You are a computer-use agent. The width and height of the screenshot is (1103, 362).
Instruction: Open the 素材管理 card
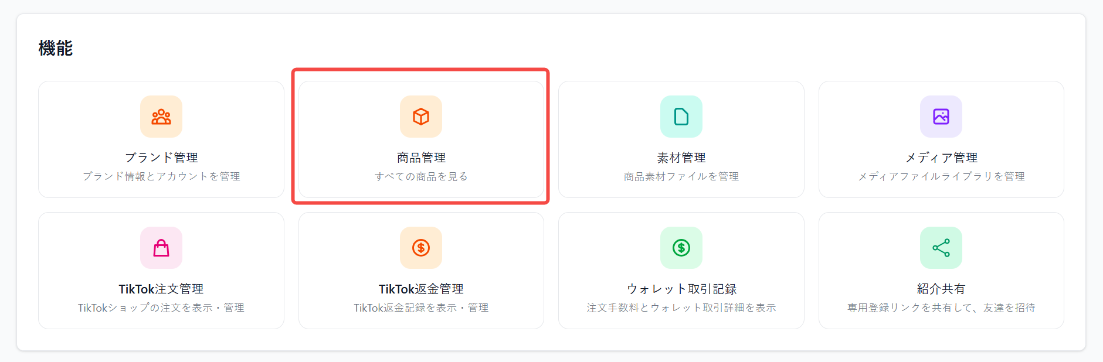[681, 139]
